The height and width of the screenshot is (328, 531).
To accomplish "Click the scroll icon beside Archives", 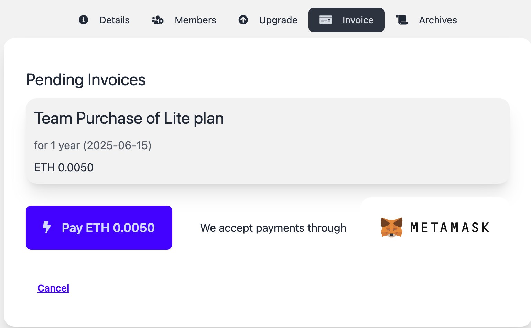I will [x=402, y=20].
